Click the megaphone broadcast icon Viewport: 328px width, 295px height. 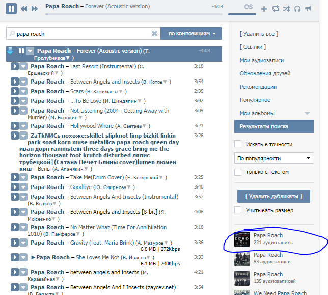(x=309, y=9)
